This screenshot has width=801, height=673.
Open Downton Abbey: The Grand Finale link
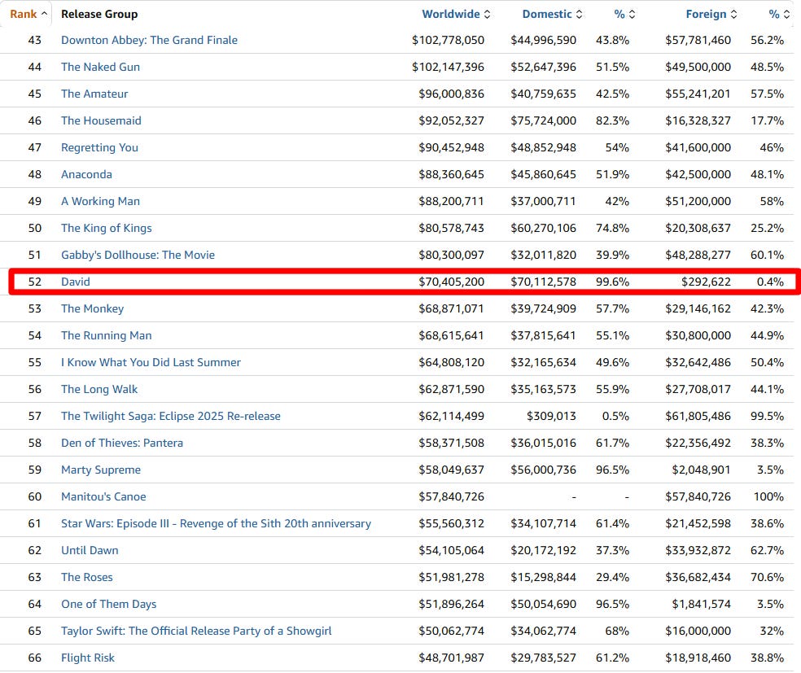(x=149, y=41)
